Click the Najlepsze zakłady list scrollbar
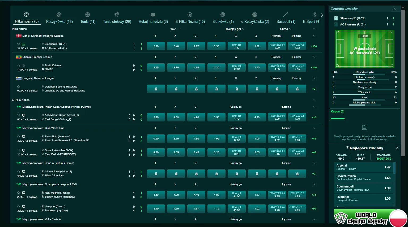 coord(394,168)
